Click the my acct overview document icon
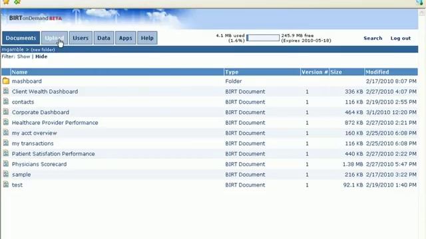The height and width of the screenshot is (239, 426). click(x=6, y=133)
